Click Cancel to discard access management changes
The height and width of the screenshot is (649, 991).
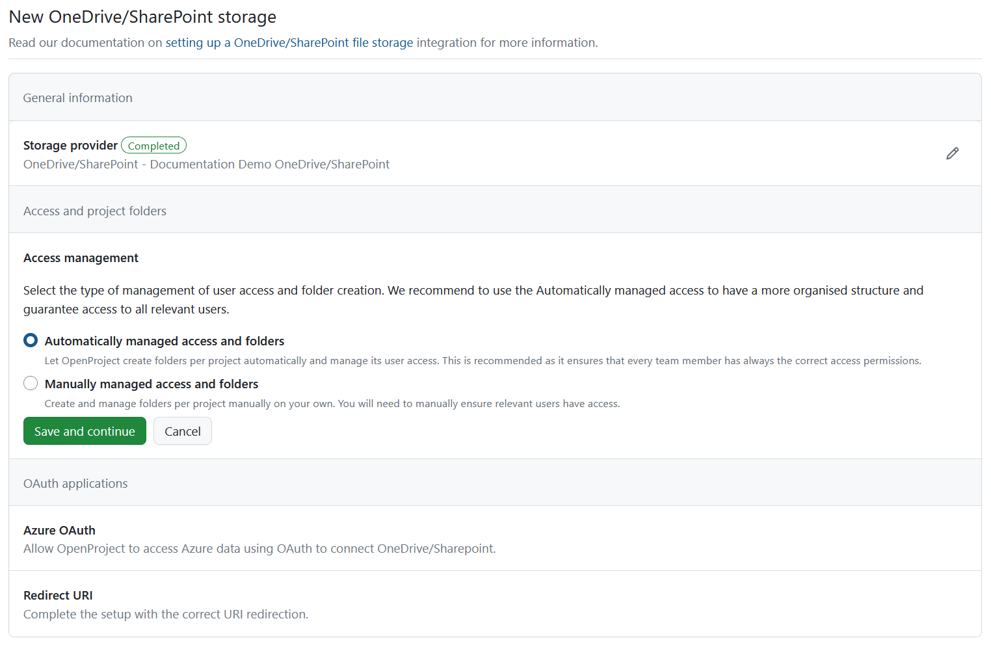click(x=182, y=430)
